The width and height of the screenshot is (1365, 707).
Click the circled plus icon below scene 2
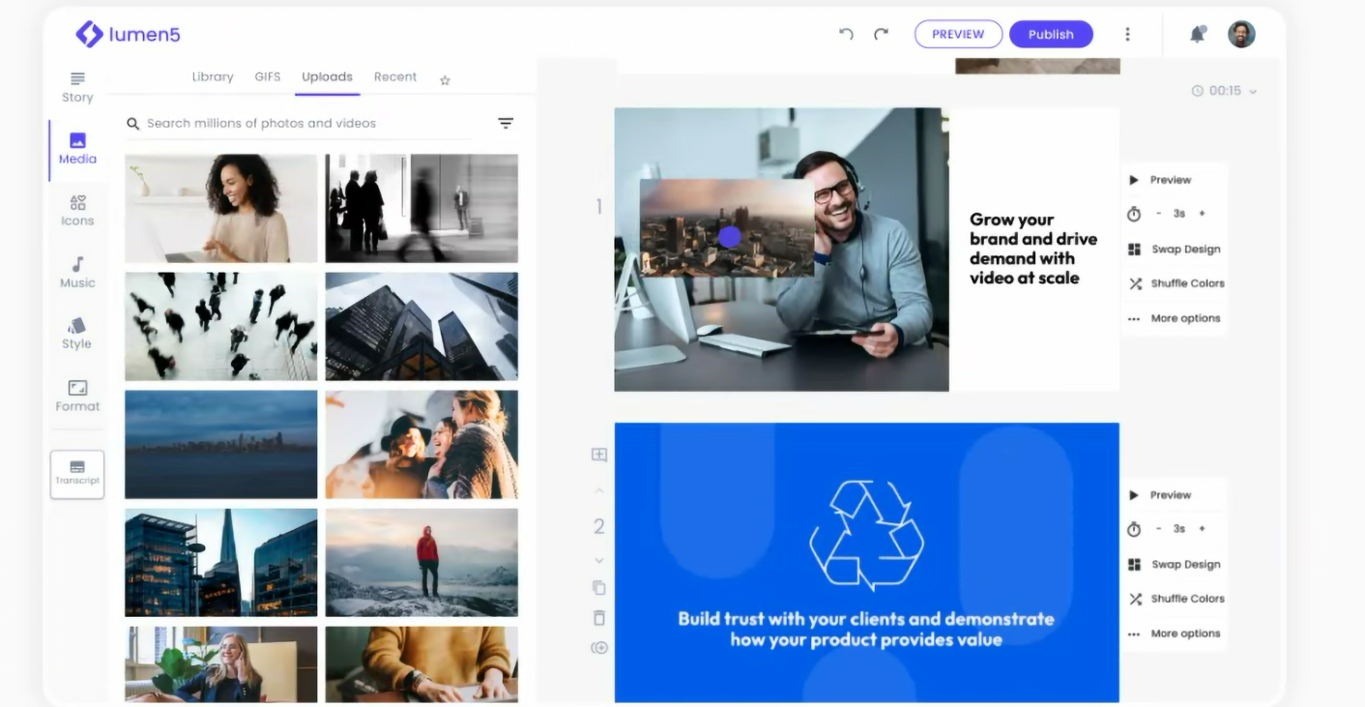599,648
